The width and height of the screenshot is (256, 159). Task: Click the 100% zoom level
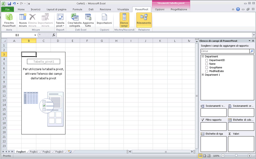tap(216, 156)
